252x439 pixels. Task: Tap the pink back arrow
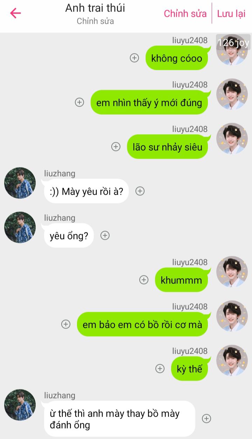tap(15, 13)
